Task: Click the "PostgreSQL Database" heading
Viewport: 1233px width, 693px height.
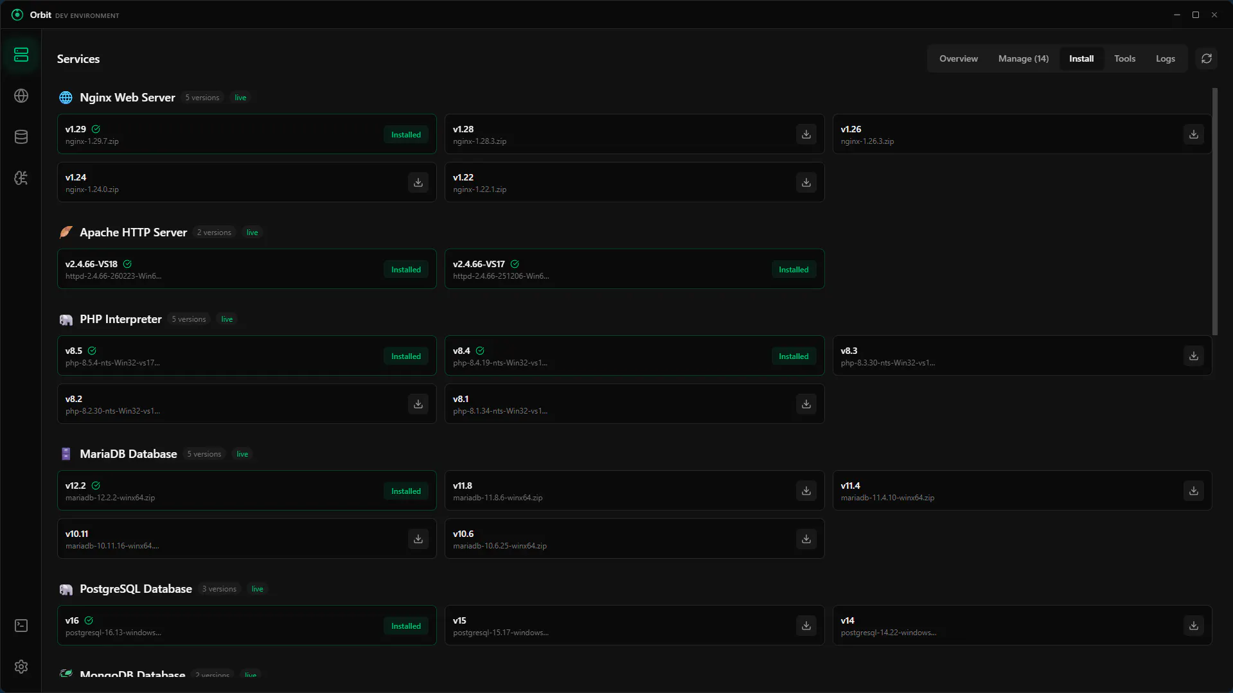Action: [136, 589]
